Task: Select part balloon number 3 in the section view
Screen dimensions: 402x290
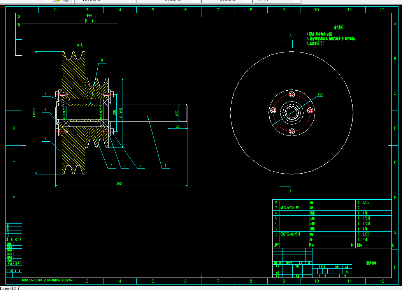Action: 125,166
